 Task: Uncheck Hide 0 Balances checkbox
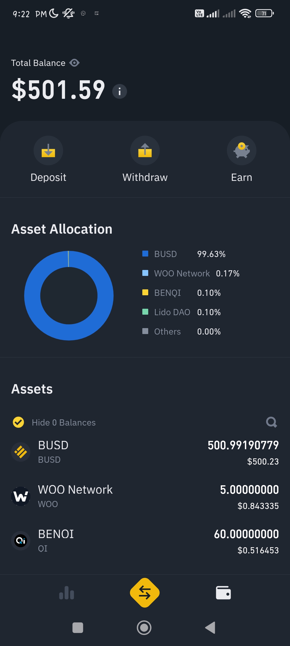point(18,422)
